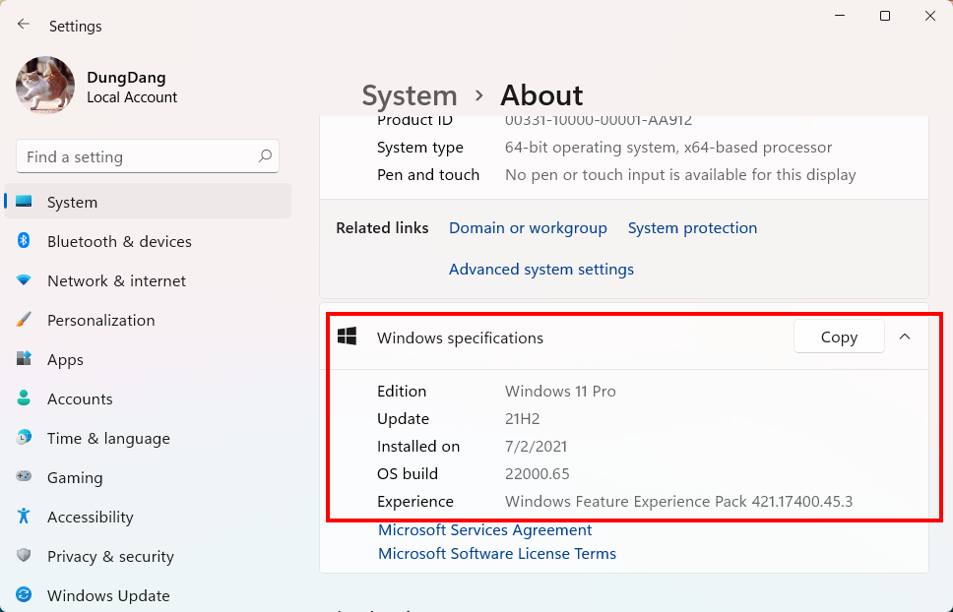The height and width of the screenshot is (612, 953).
Task: Focus the Find a setting search box
Action: 148,156
